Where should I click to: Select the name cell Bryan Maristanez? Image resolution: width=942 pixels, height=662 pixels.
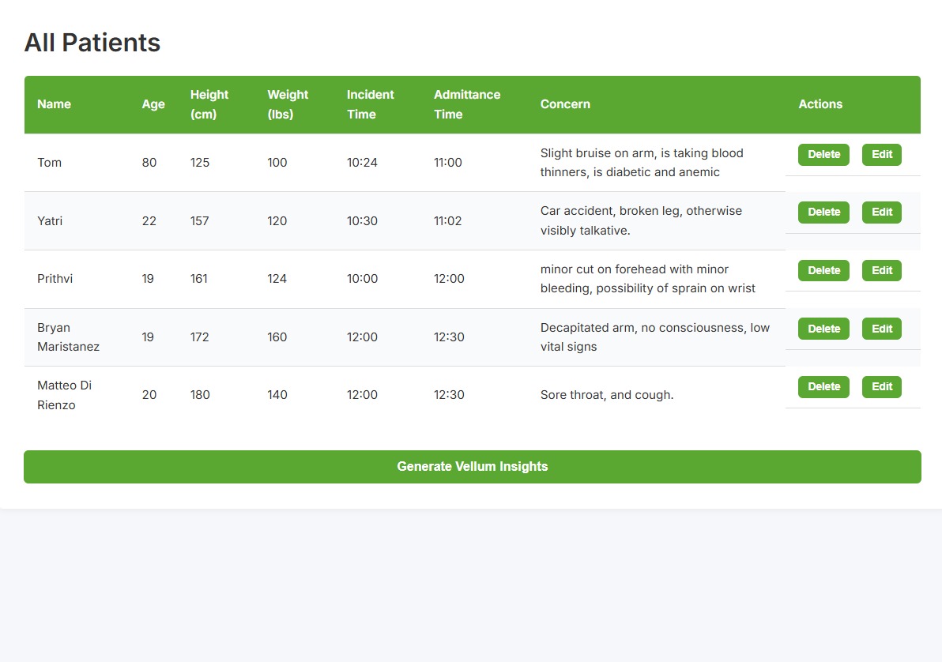point(68,337)
